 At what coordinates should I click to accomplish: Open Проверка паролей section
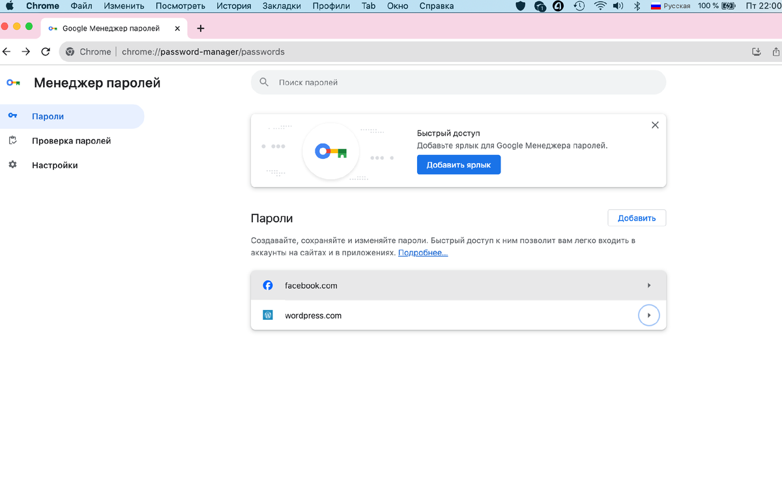pos(72,141)
